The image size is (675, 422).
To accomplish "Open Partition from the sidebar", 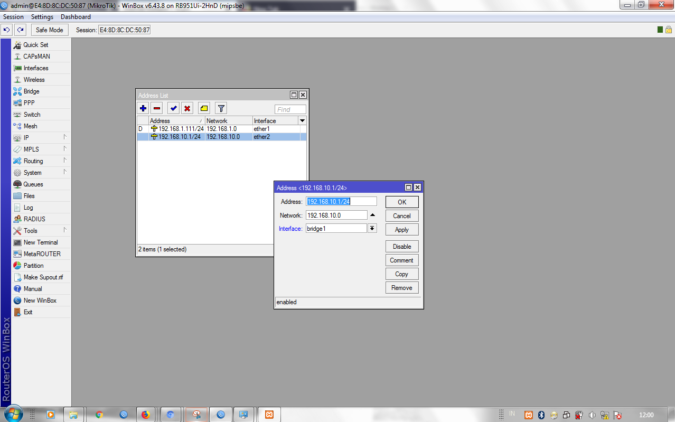I will tap(41, 266).
